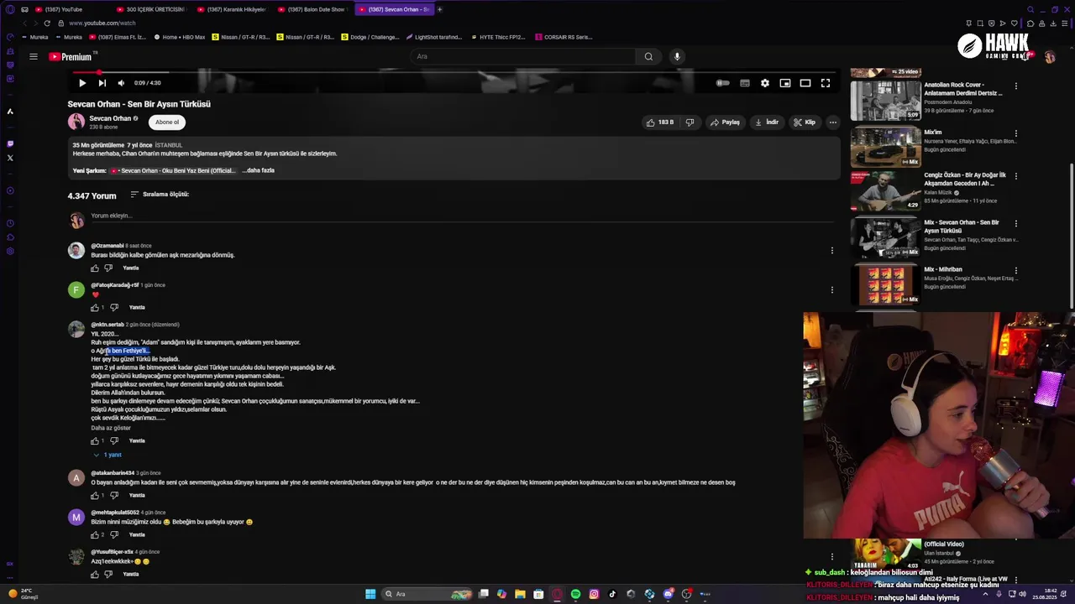
Task: Collapse the long comment with 'Daha az göster'
Action: (x=111, y=428)
